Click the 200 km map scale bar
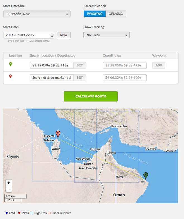 (15, 196)
